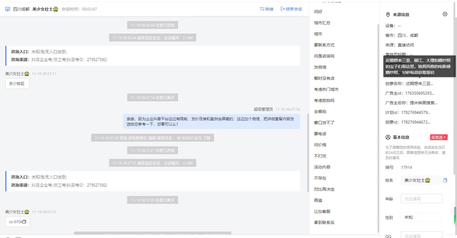This screenshot has height=238, width=457.
Task: Click the session time 00:02:47
Action: 89,9
